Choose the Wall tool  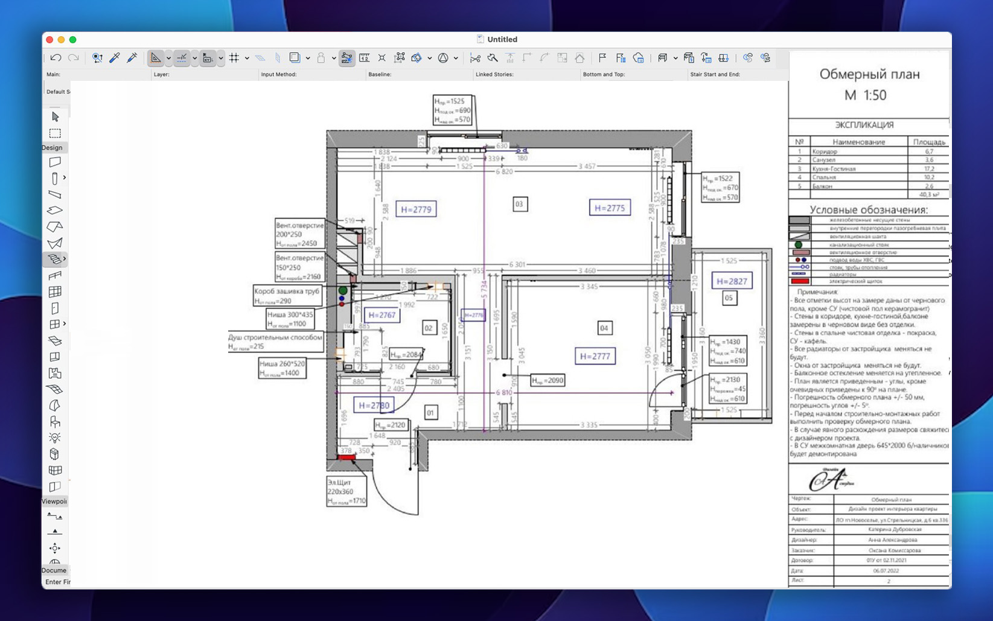coord(55,162)
